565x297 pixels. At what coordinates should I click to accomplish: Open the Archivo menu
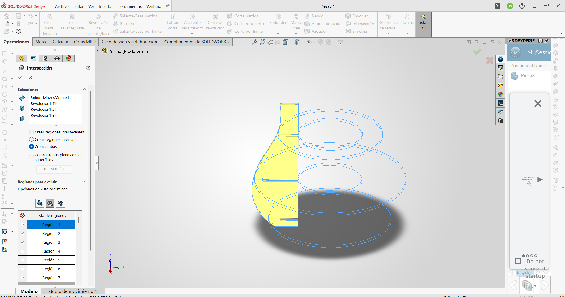(62, 6)
